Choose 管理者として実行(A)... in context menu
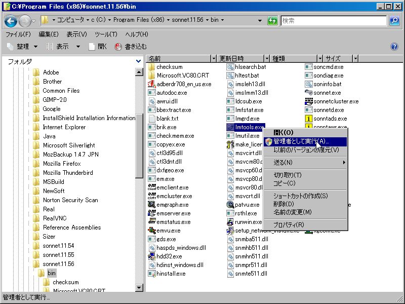 pyautogui.click(x=305, y=141)
